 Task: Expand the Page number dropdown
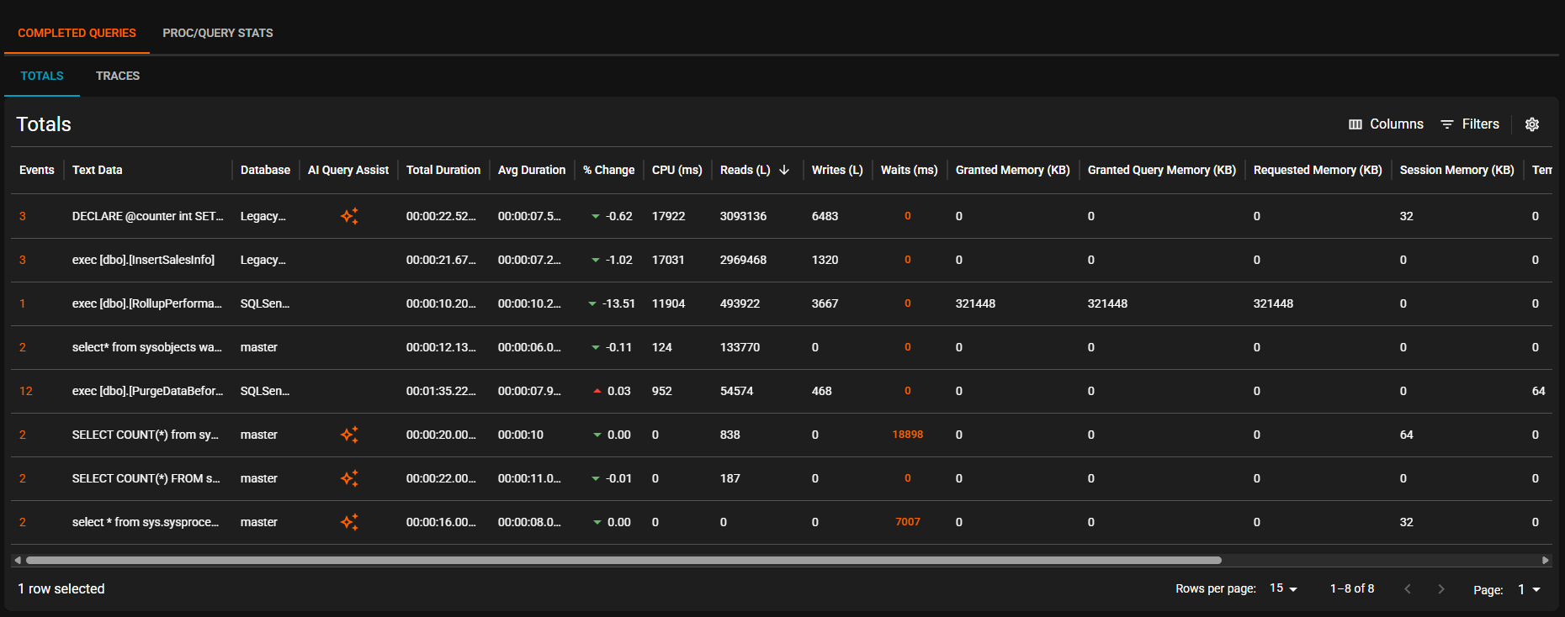(1529, 589)
